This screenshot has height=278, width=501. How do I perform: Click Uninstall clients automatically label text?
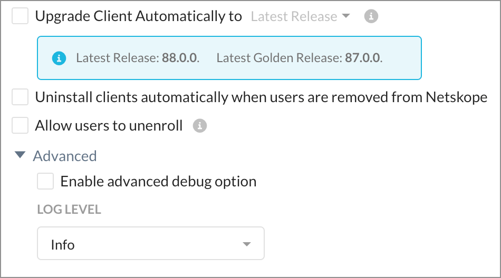pyautogui.click(x=261, y=97)
